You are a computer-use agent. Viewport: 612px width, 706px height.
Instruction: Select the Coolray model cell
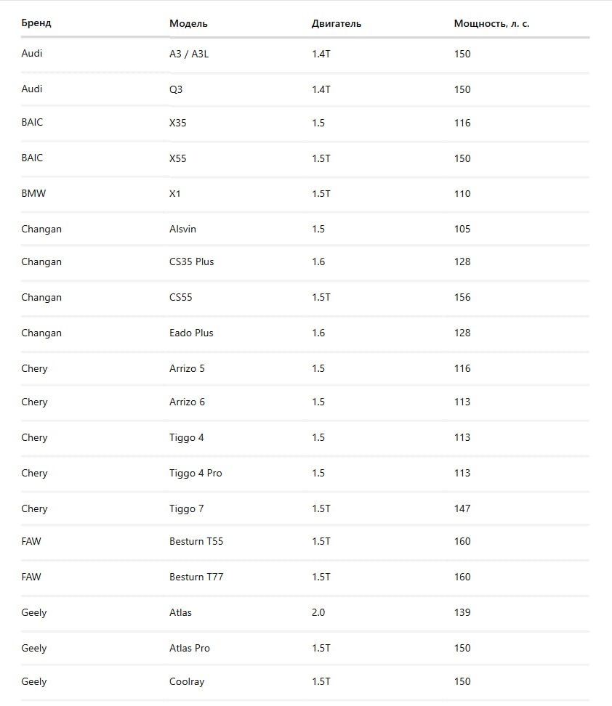tap(187, 681)
